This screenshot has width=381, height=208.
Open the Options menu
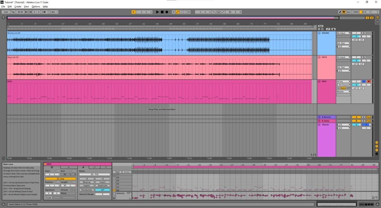click(36, 7)
